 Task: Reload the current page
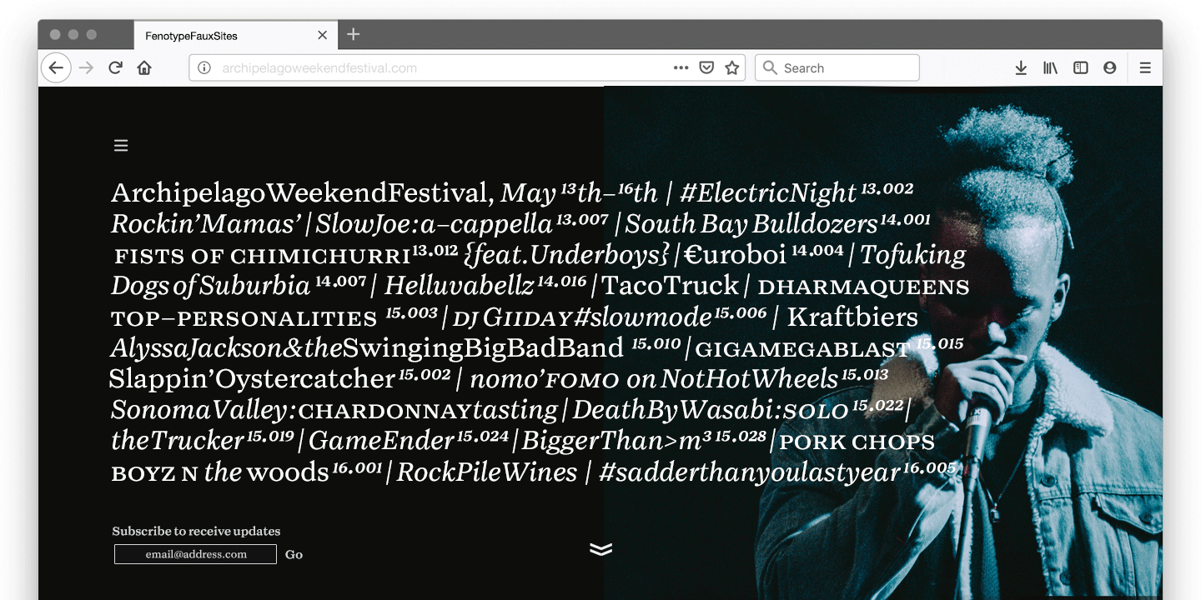(x=116, y=68)
